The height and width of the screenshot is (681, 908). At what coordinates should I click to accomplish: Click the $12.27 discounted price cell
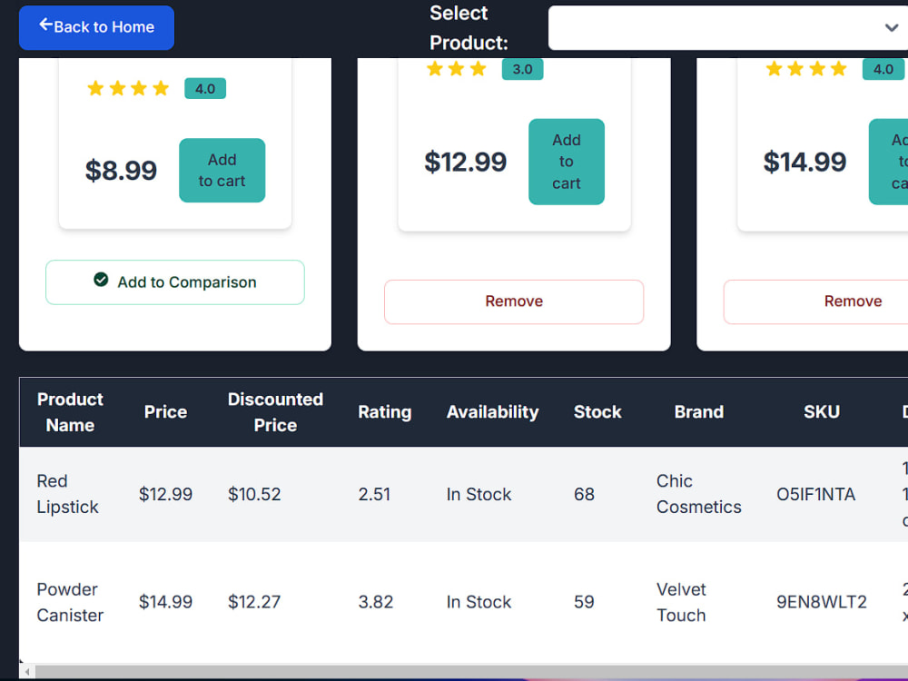pyautogui.click(x=254, y=602)
